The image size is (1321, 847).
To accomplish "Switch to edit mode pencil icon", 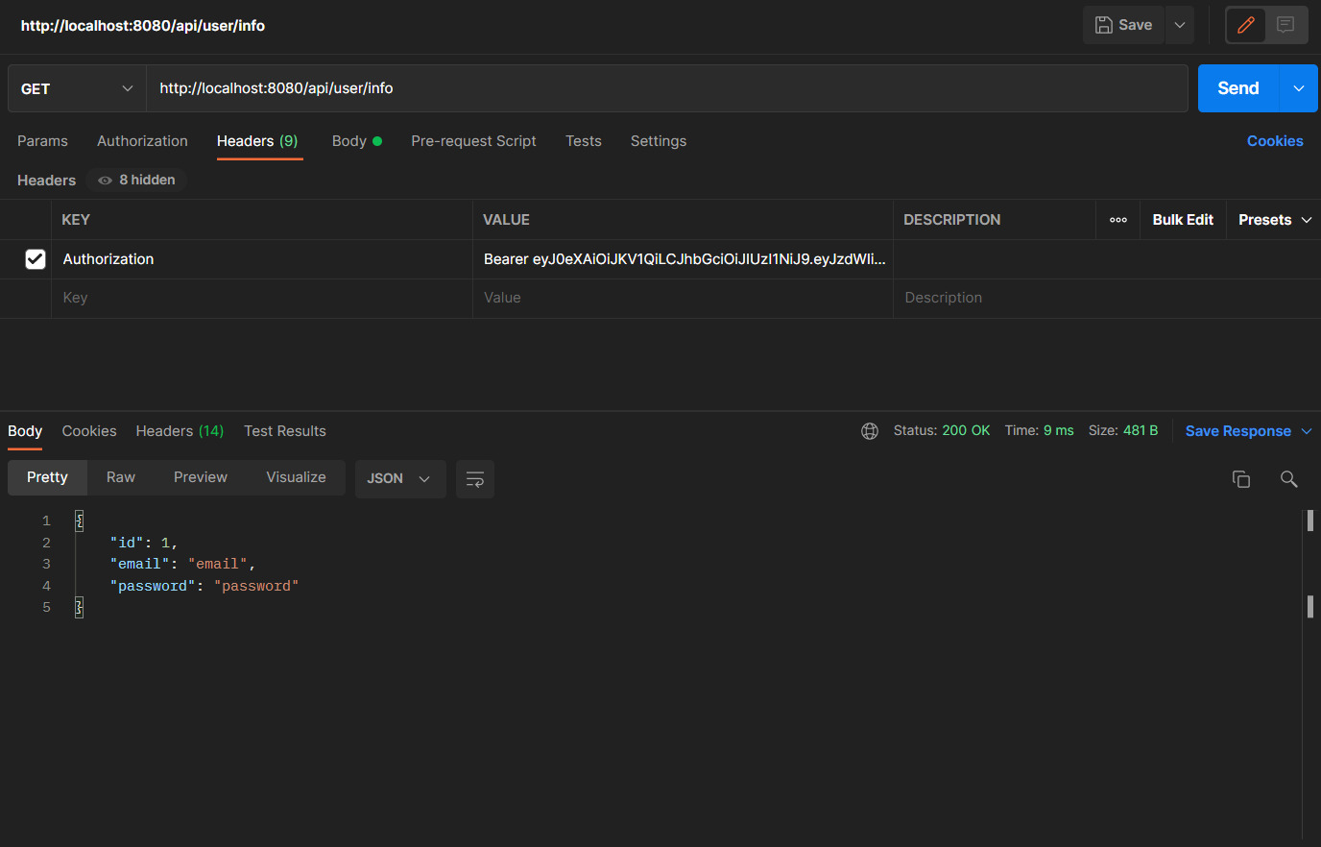I will point(1246,25).
